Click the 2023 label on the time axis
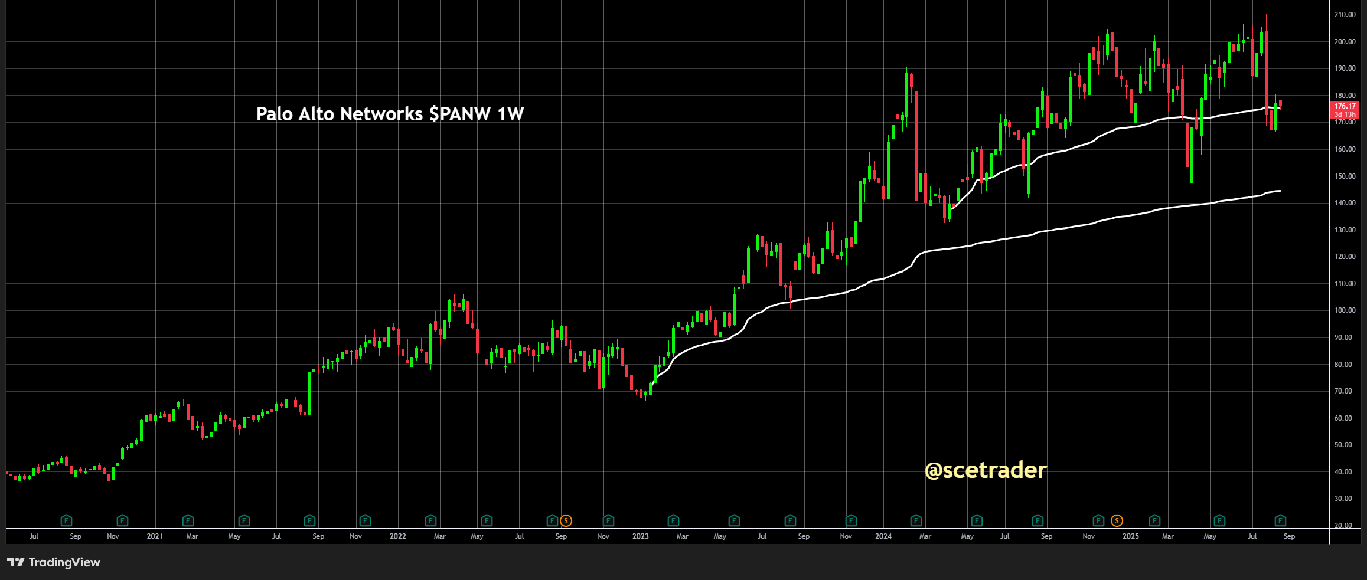The height and width of the screenshot is (580, 1367). (x=641, y=536)
